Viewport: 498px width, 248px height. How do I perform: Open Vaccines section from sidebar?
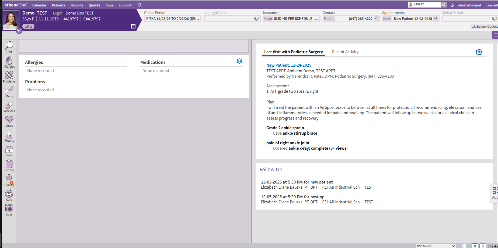coord(9,106)
